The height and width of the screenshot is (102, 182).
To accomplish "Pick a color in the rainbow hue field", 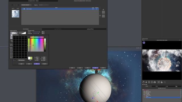I will [x=37, y=45].
